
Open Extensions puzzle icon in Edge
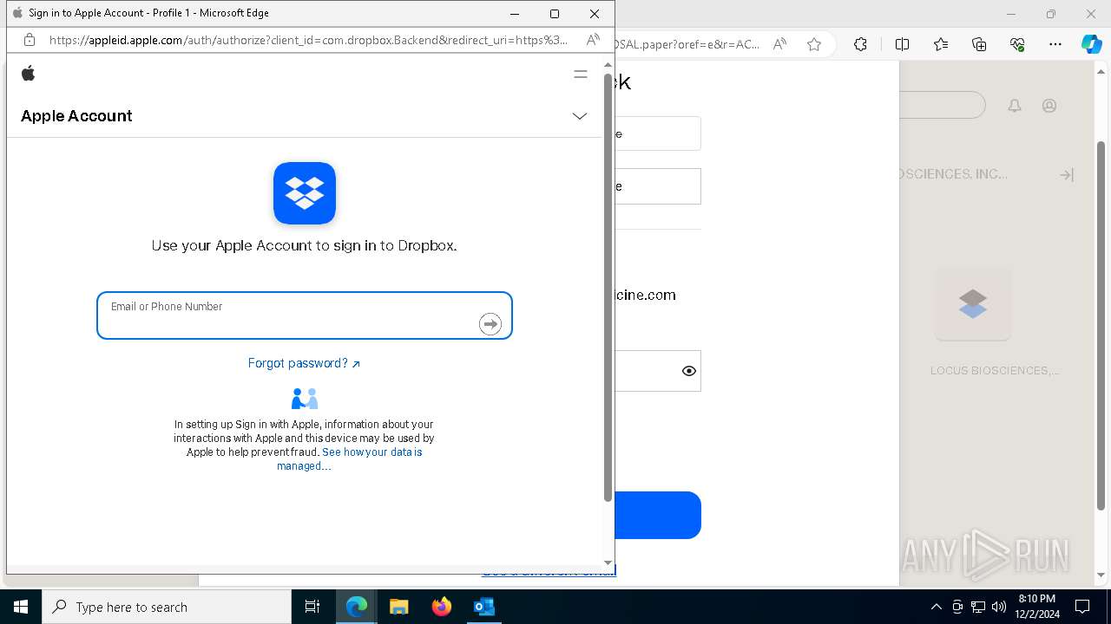[860, 44]
